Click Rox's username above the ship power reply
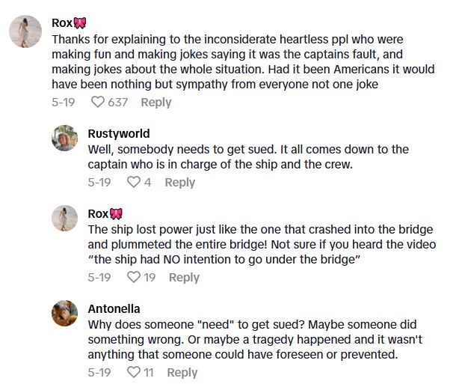456x390 pixels. tap(98, 213)
